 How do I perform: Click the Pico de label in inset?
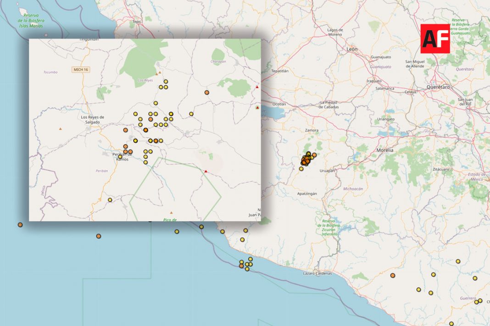tap(170, 220)
